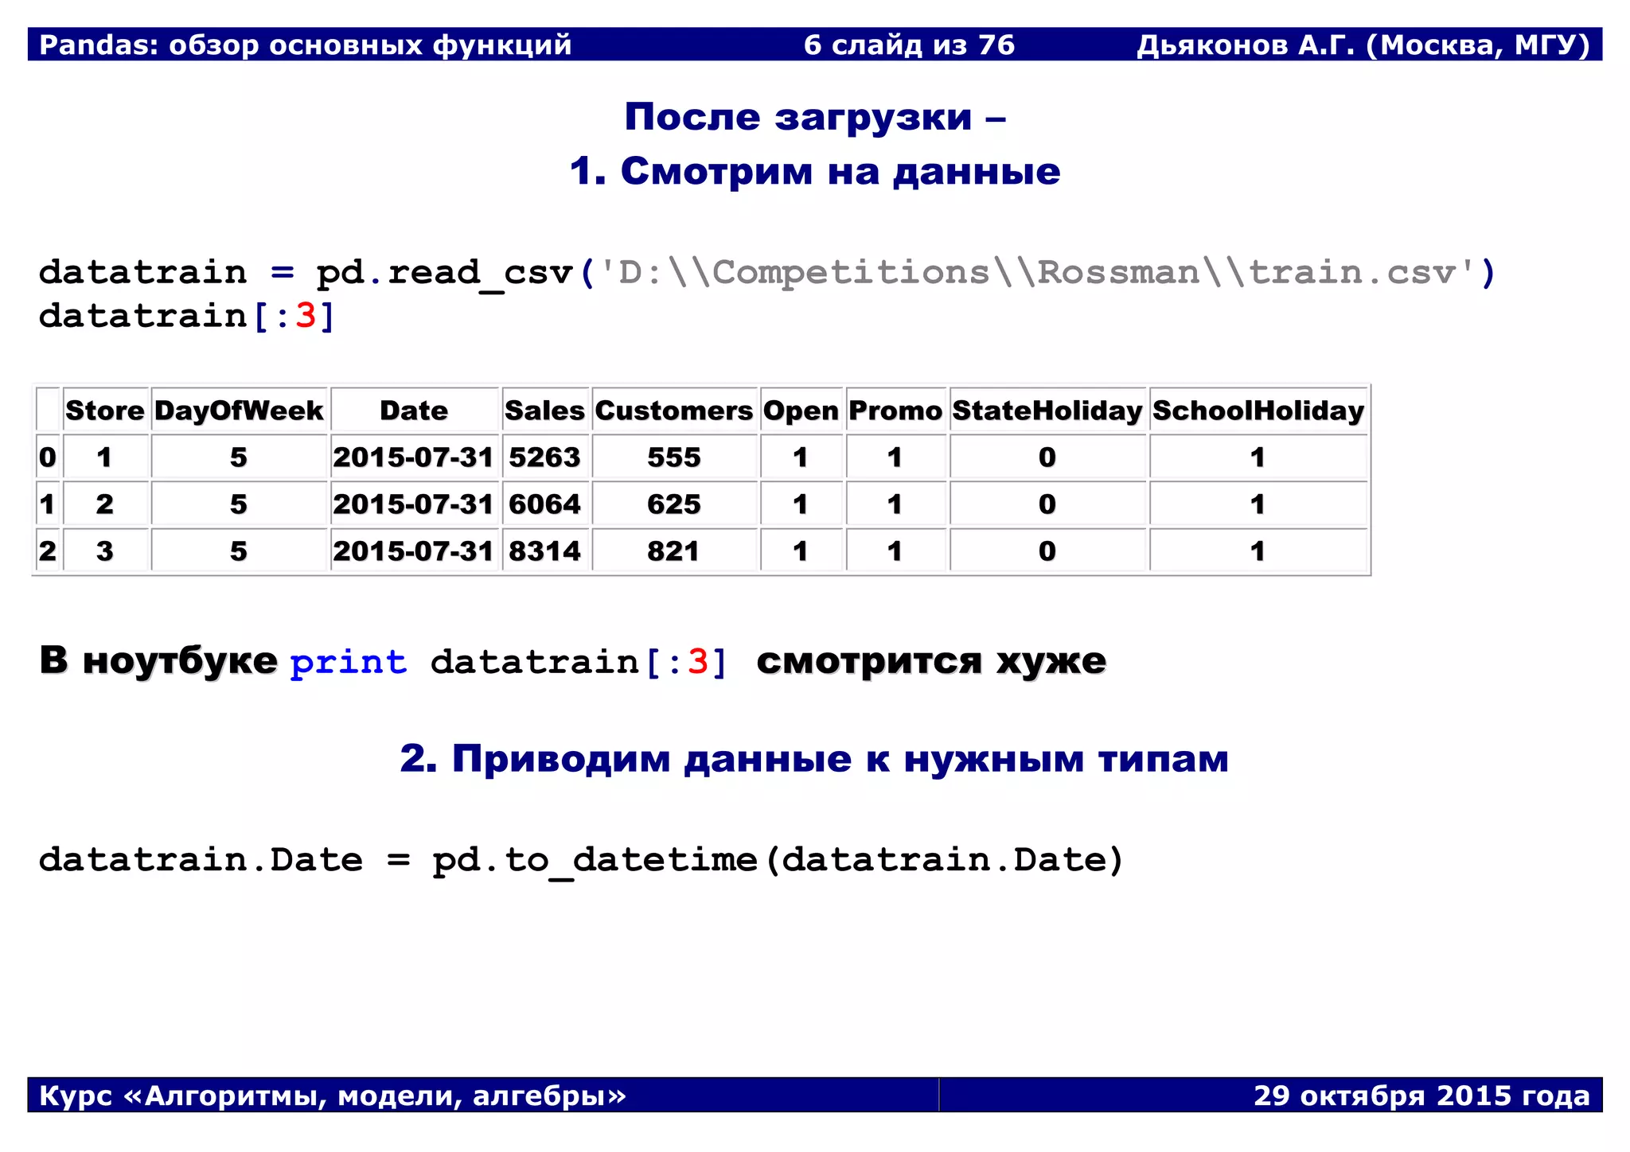
Task: Select the 'Date' column header
Action: (414, 411)
